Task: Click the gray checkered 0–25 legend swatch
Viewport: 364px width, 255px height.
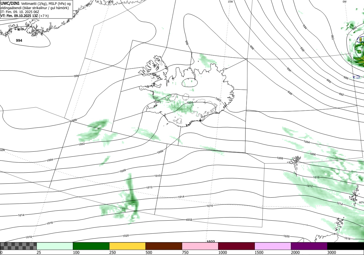Action: (18, 246)
